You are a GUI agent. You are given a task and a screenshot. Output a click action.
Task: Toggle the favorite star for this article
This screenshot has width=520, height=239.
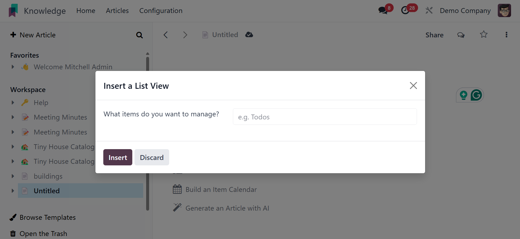pos(484,34)
